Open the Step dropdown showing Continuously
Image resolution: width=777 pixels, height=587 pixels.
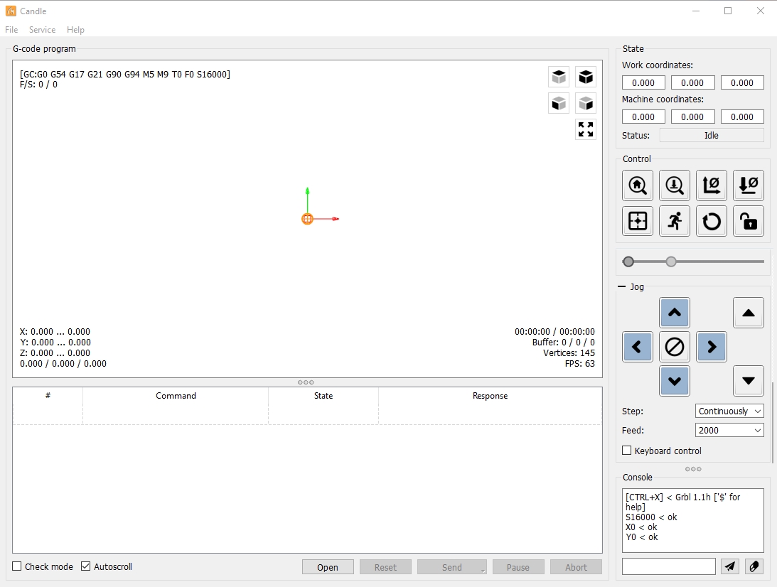pos(729,411)
